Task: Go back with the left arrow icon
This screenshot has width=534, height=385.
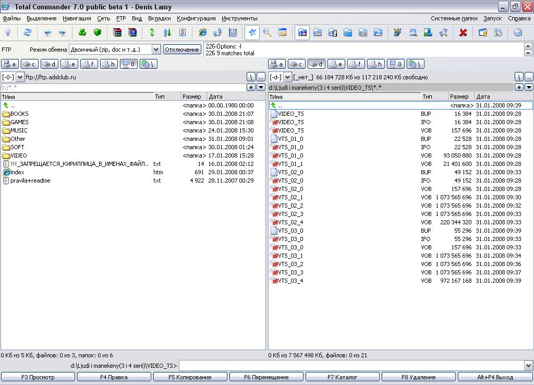Action: 47,33
